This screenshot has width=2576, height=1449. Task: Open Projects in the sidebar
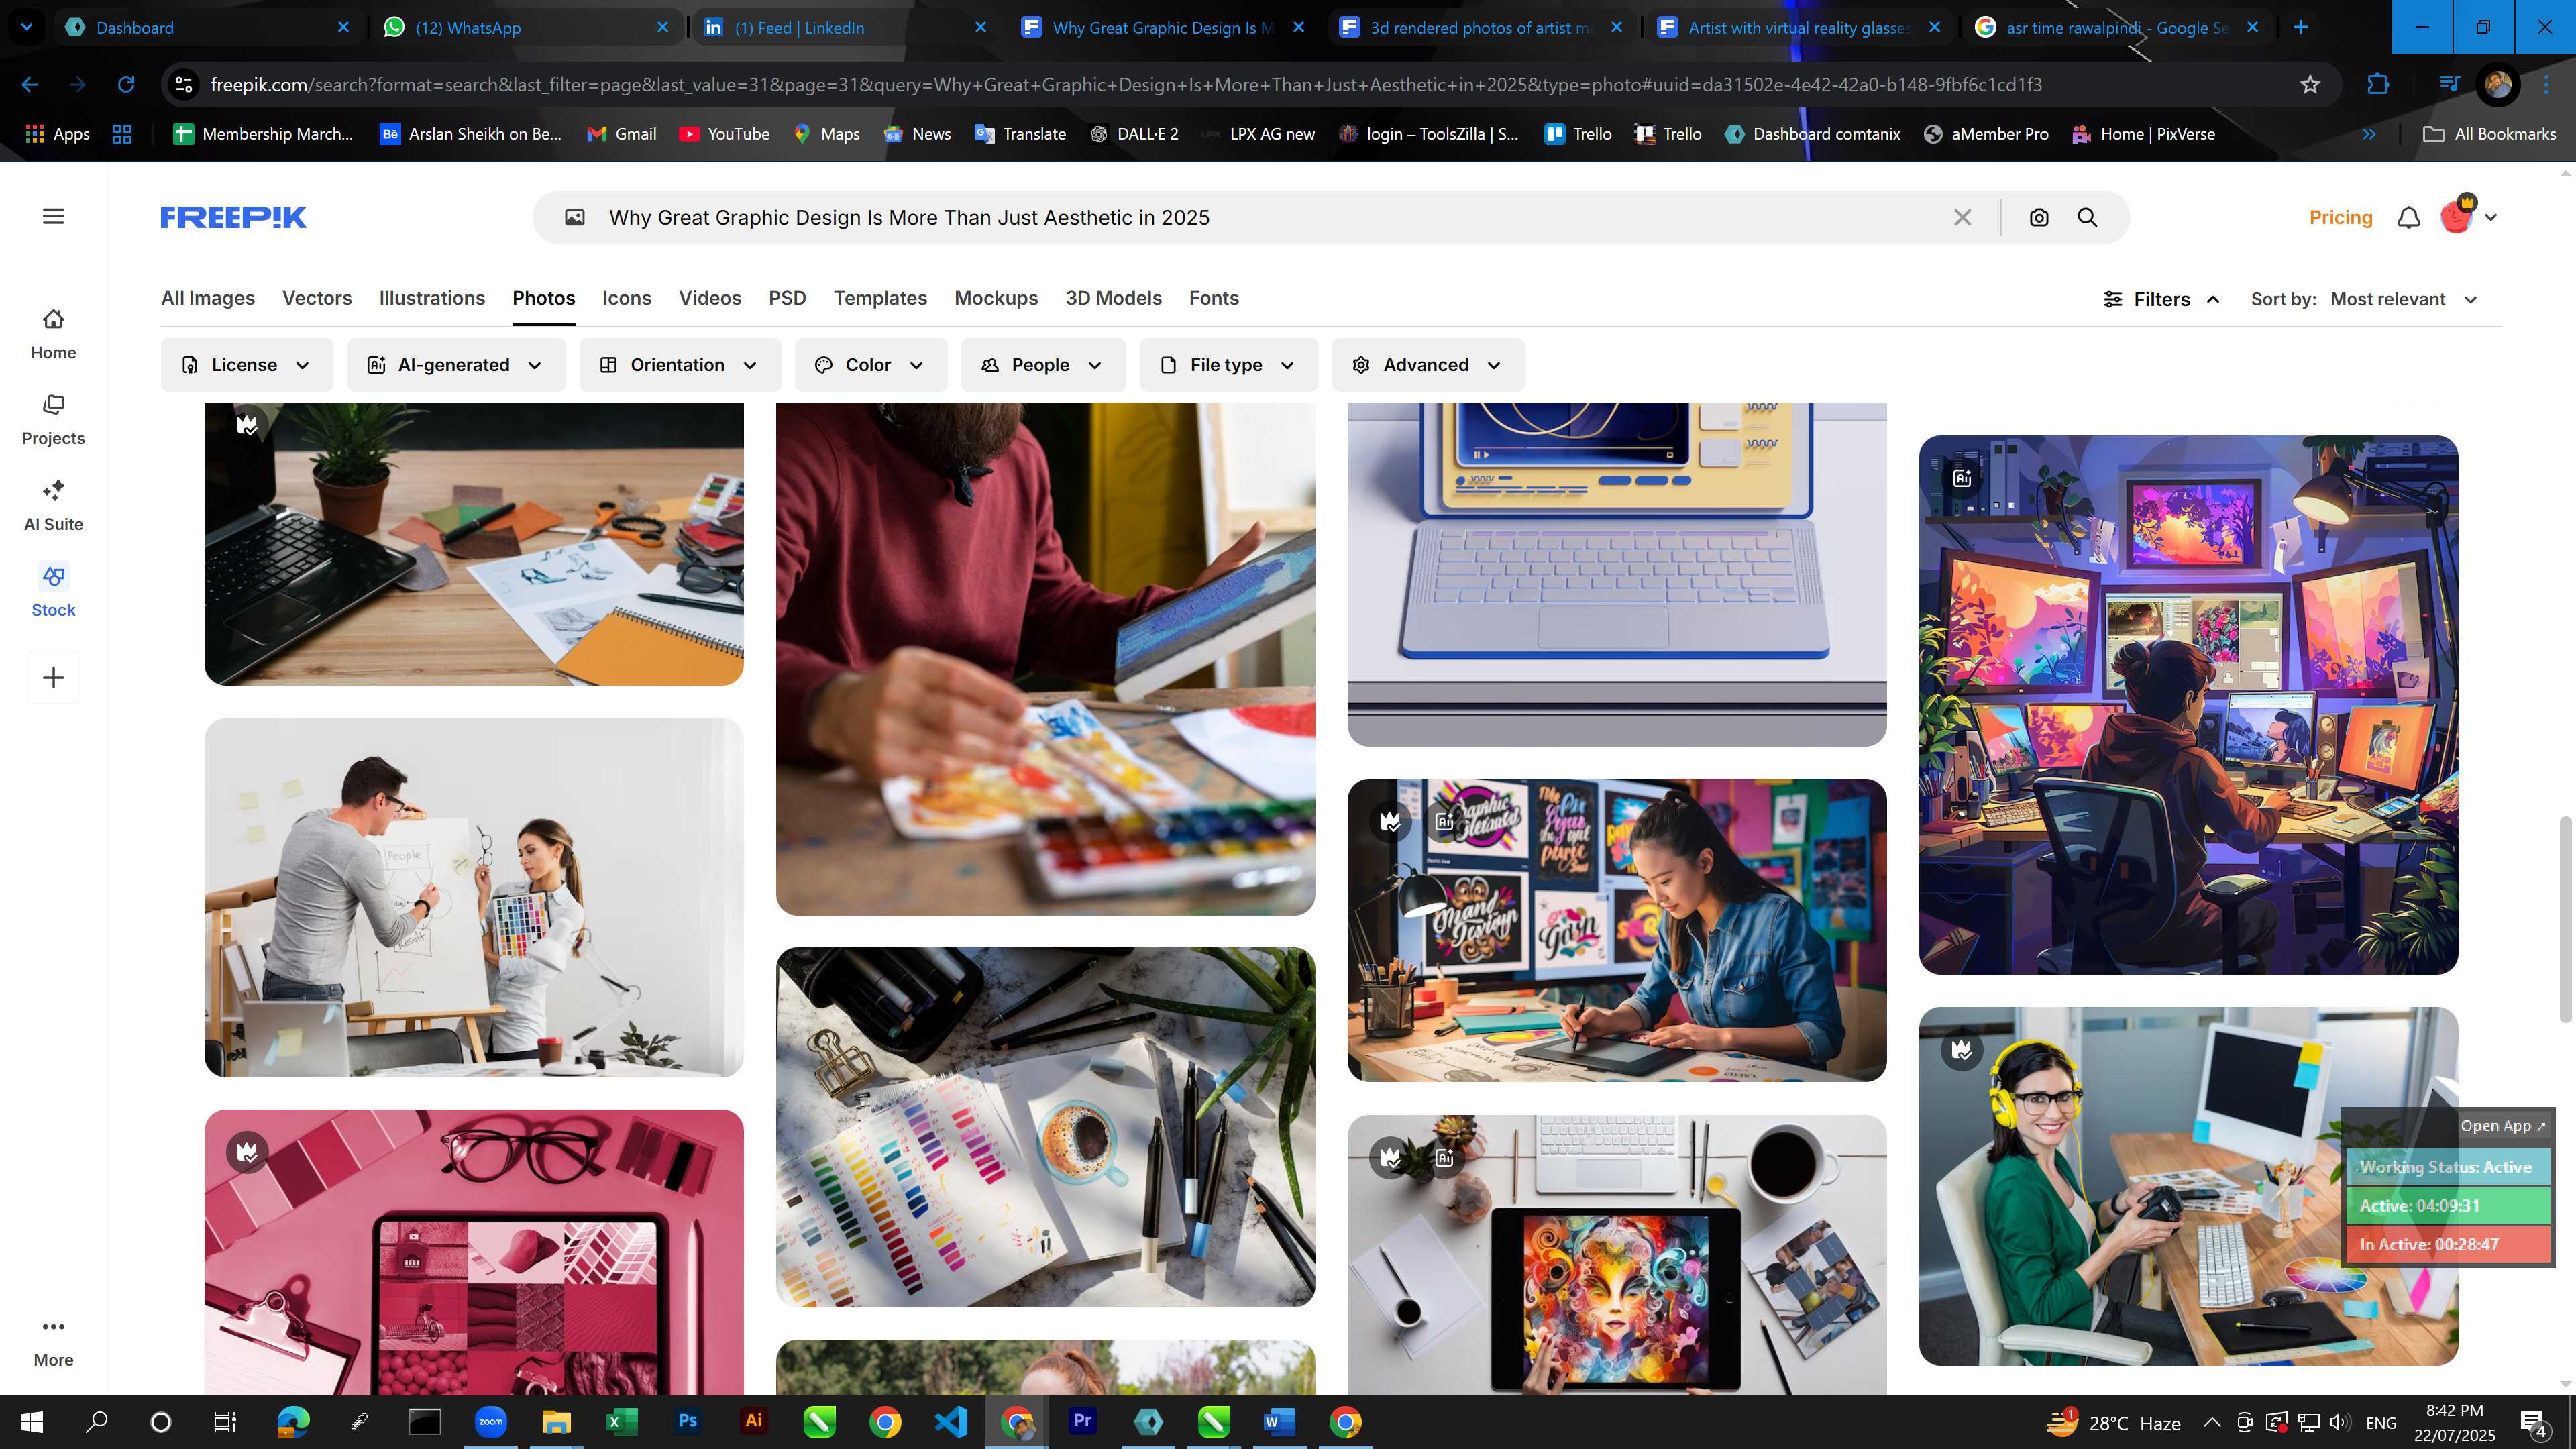coord(53,420)
